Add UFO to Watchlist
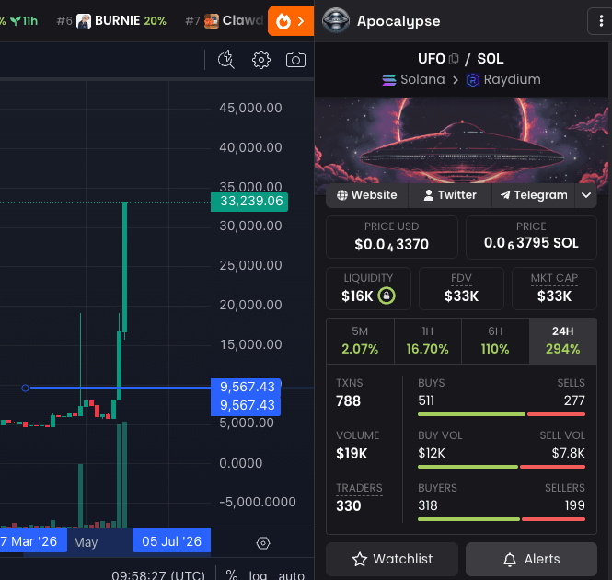The height and width of the screenshot is (580, 612). coord(392,559)
